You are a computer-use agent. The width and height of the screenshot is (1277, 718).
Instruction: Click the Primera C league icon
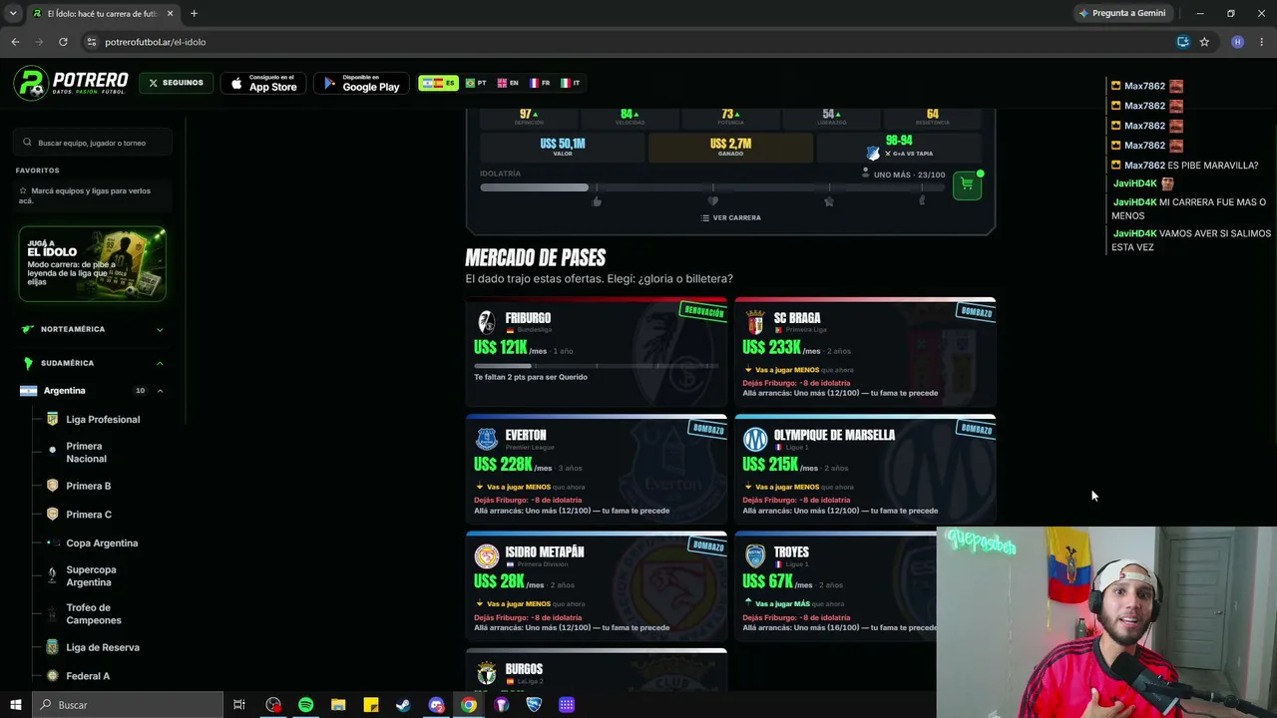(52, 515)
